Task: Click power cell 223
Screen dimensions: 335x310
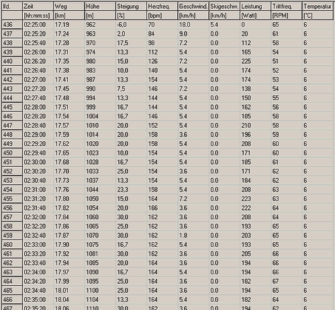Action: [256, 199]
